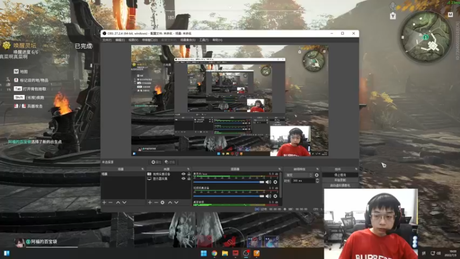Open the 编辑 (Edit) menu
460x259 pixels.
[120, 40]
